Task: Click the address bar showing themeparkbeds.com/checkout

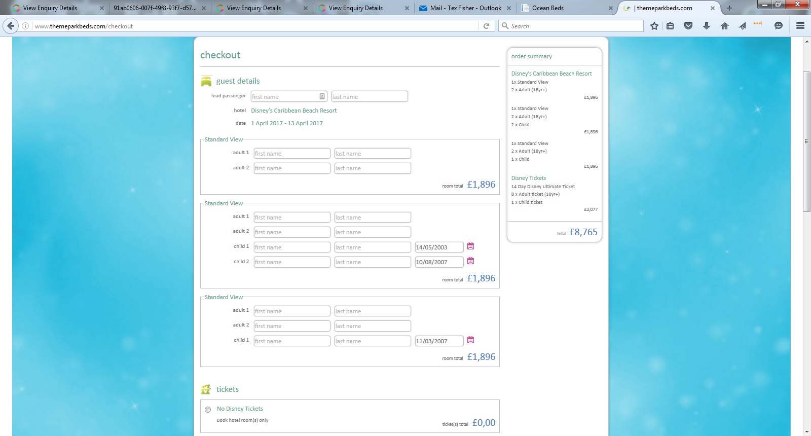Action: tap(256, 26)
